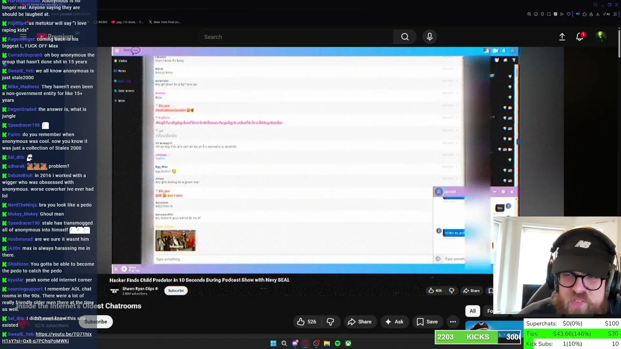
Task: Click chat username CorradoSoprano0
Action: pos(25,55)
